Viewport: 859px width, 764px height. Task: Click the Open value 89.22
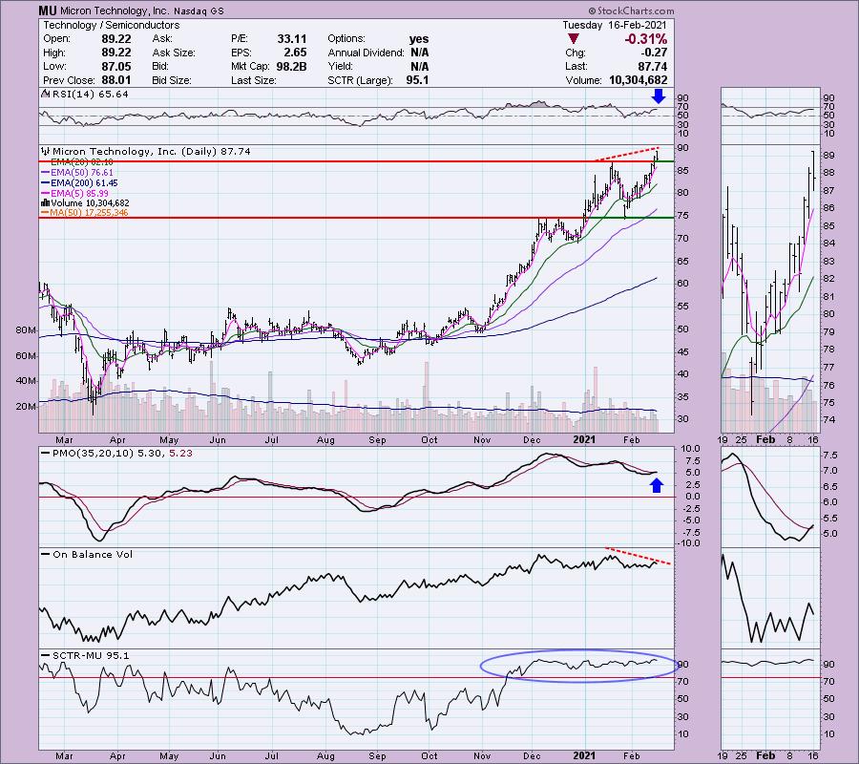coord(115,39)
